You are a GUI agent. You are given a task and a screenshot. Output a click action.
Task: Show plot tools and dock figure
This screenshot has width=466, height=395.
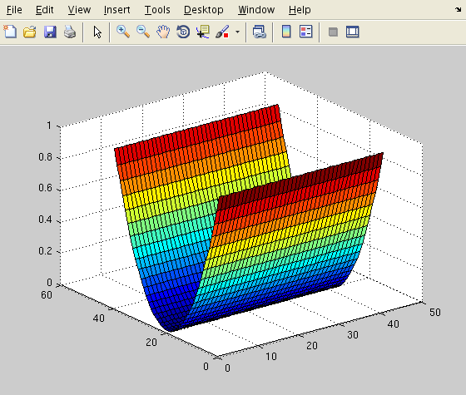(x=353, y=32)
